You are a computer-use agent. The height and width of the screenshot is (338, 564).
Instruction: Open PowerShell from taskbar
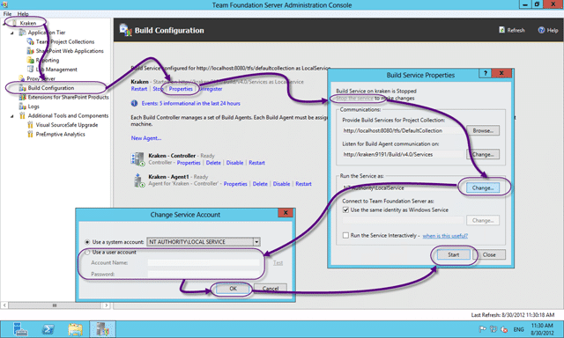click(48, 329)
